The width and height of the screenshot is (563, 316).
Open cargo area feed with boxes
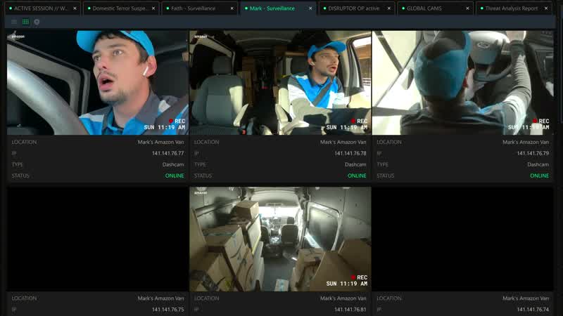tap(280, 239)
